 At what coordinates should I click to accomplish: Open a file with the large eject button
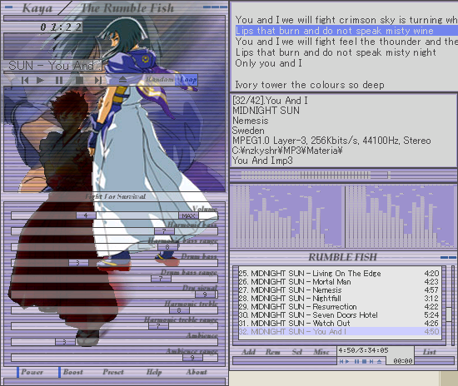122,79
